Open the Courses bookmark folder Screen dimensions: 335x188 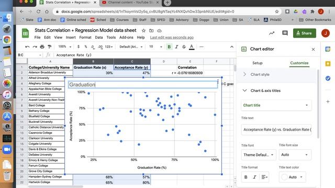pos(119,20)
